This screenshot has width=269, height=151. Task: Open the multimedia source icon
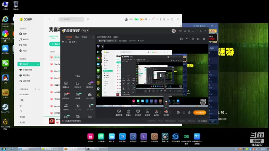click(148, 112)
